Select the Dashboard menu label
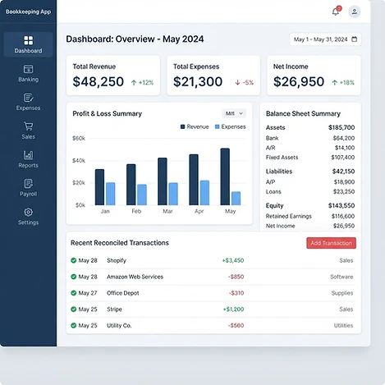The width and height of the screenshot is (385, 385). coord(29,51)
